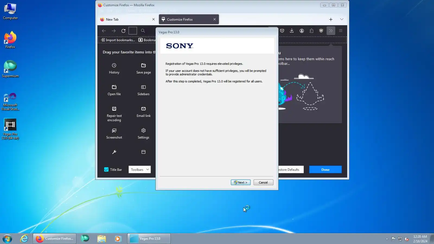Expand the list all tabs chevron
Image resolution: width=434 pixels, height=244 pixels.
pyautogui.click(x=342, y=19)
